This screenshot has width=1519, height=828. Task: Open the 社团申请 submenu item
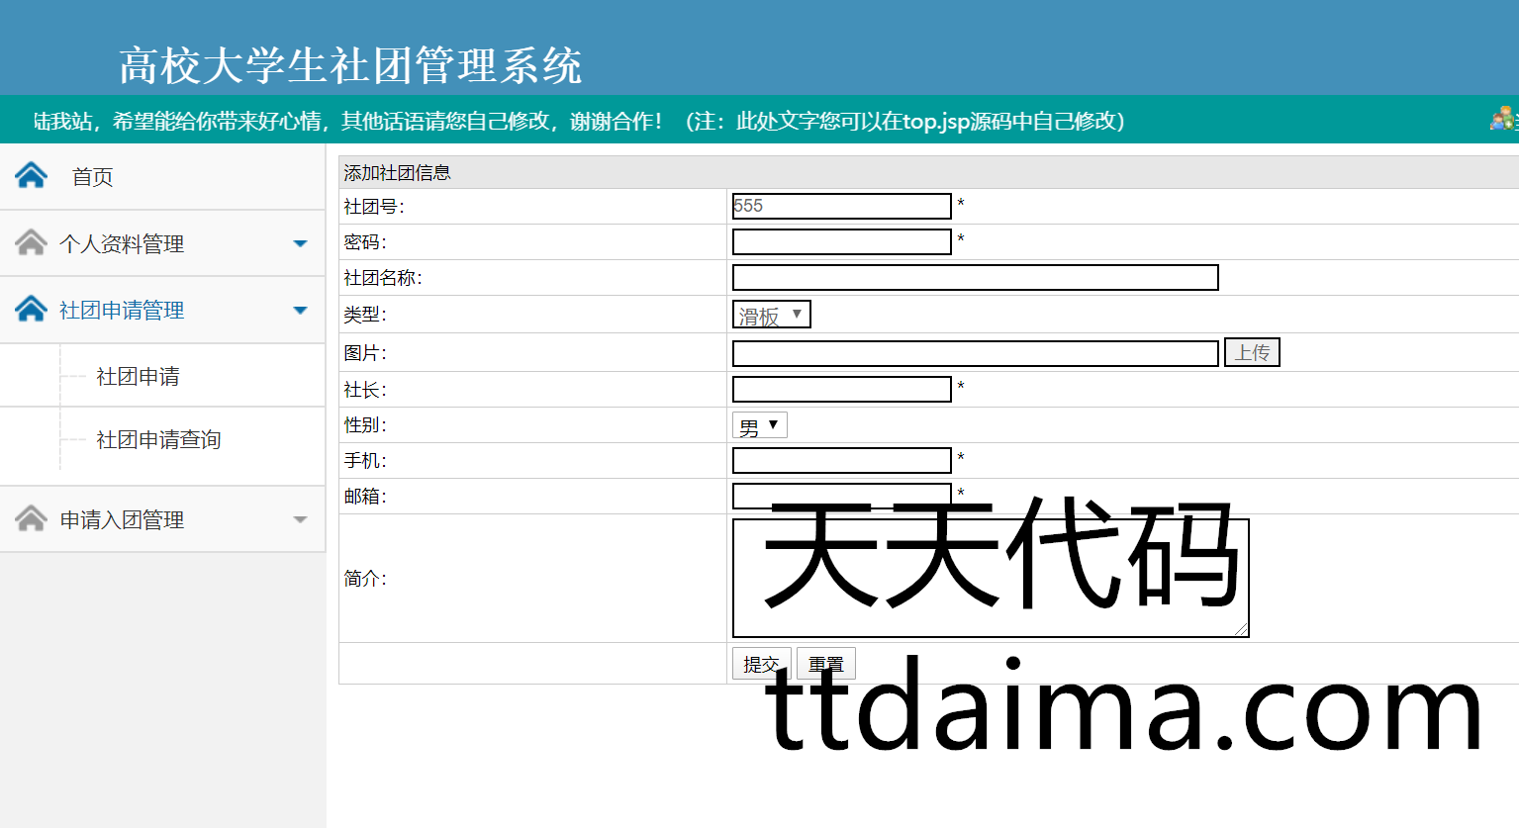tap(138, 377)
